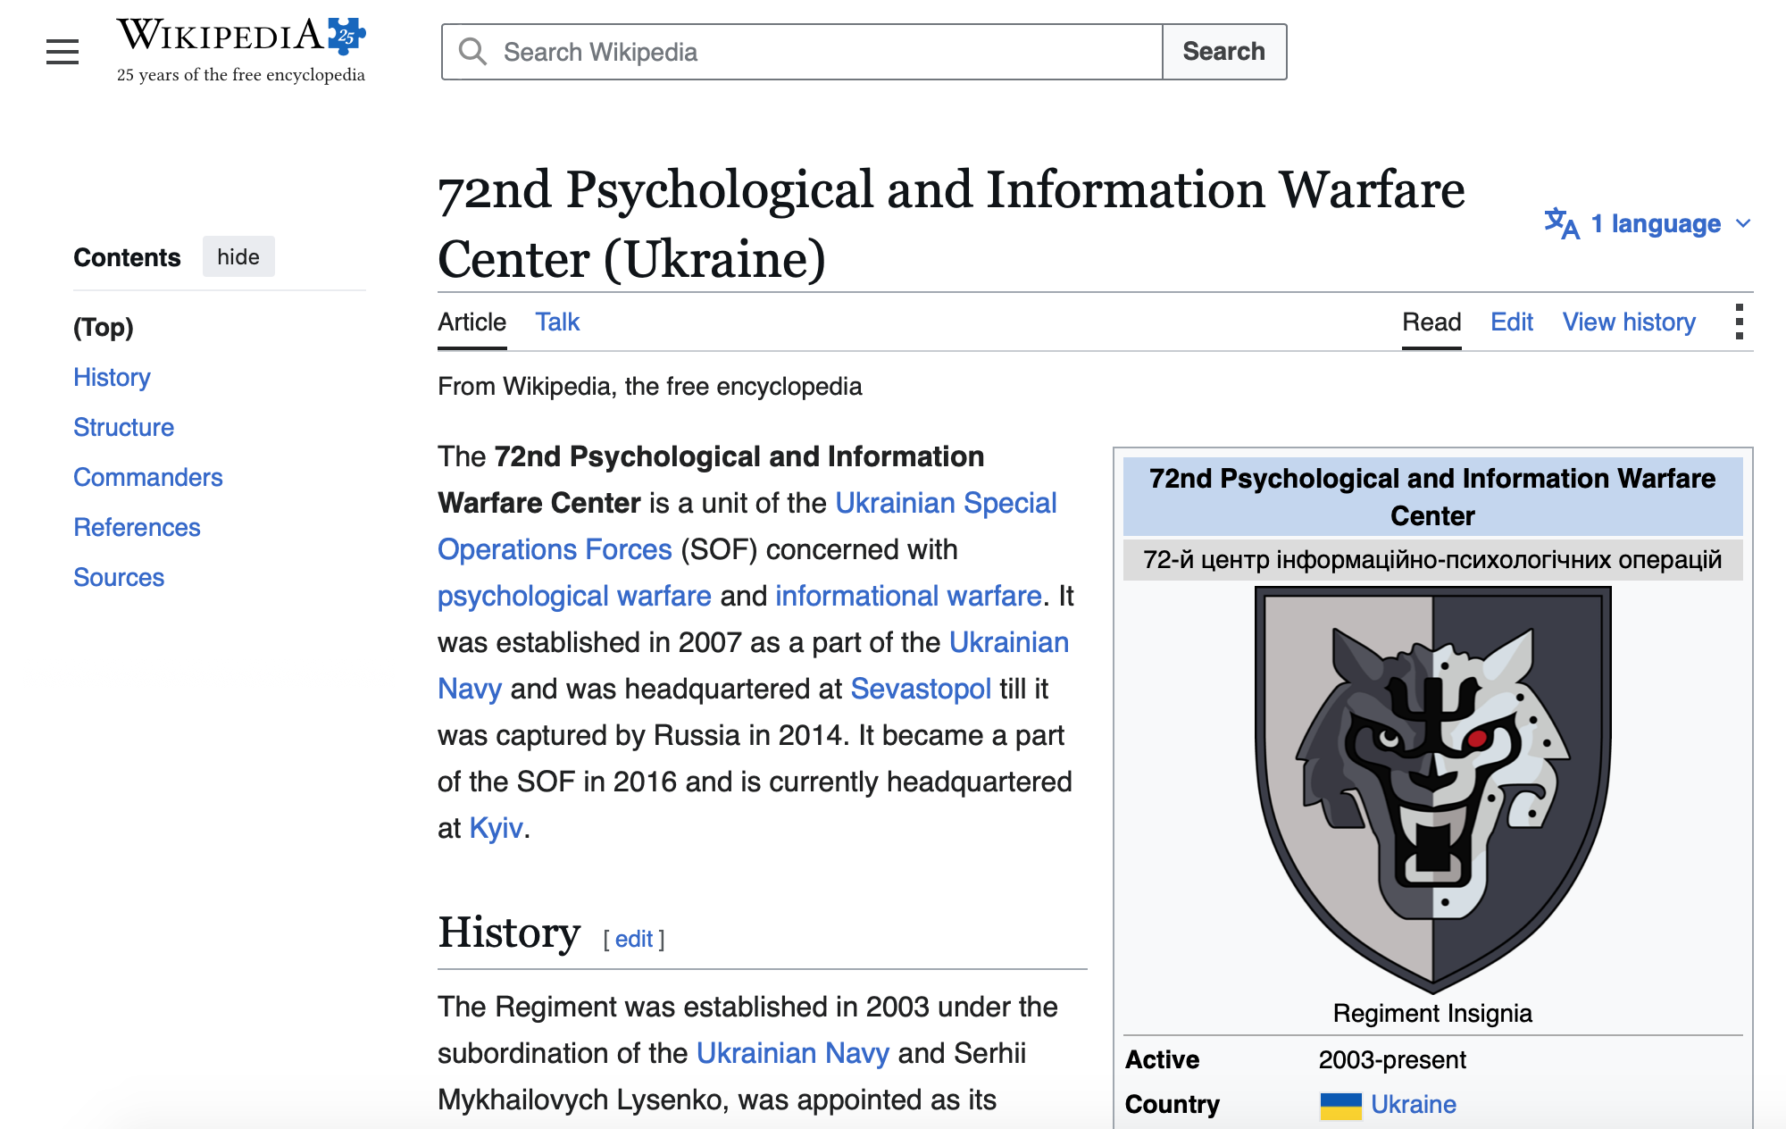Screen dimensions: 1786x1129
Task: Open the Sevastopol link
Action: click(921, 689)
